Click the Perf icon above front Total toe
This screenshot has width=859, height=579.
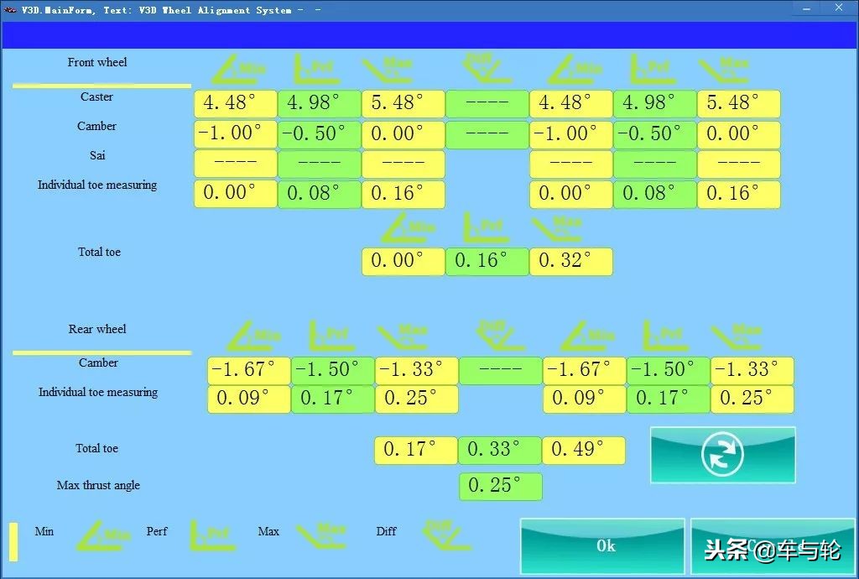coord(487,227)
